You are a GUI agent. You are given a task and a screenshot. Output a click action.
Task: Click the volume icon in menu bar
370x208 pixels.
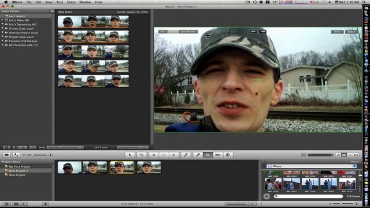click(x=330, y=2)
